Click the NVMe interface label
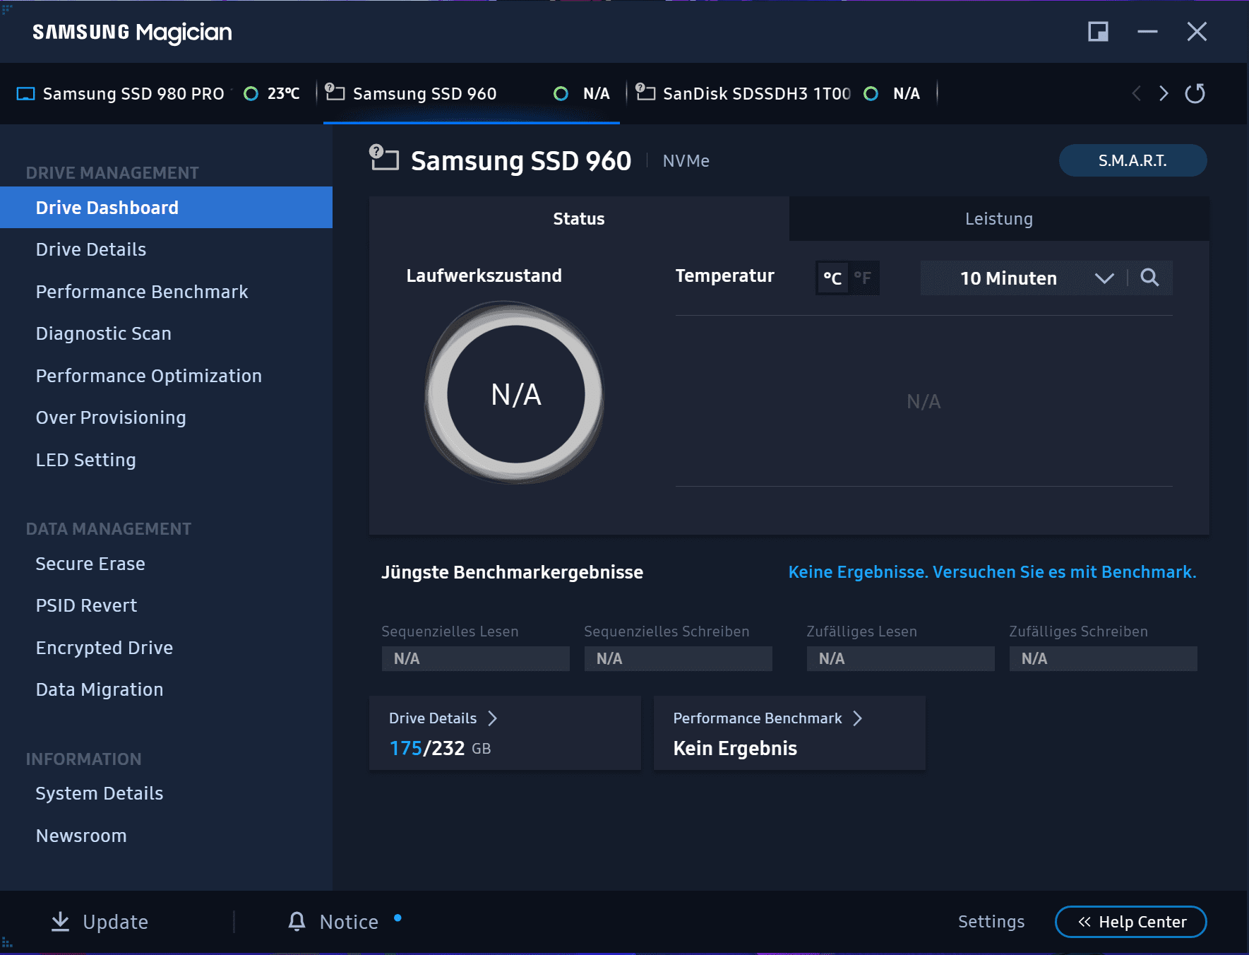Image resolution: width=1249 pixels, height=955 pixels. tap(686, 161)
